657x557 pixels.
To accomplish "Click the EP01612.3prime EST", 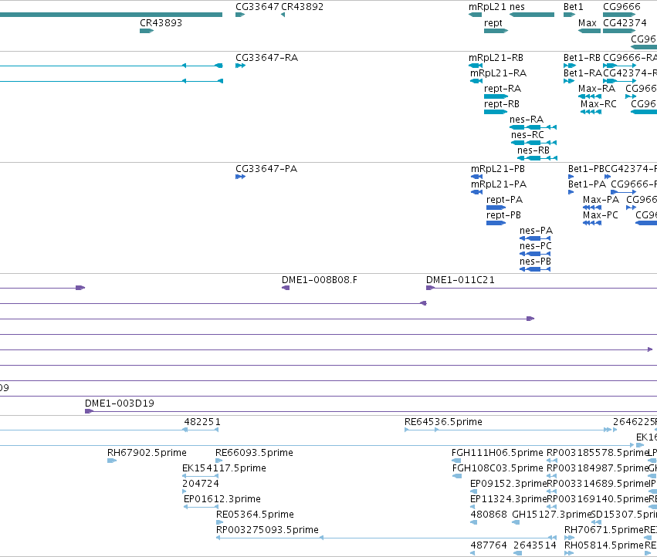I will tap(202, 507).
